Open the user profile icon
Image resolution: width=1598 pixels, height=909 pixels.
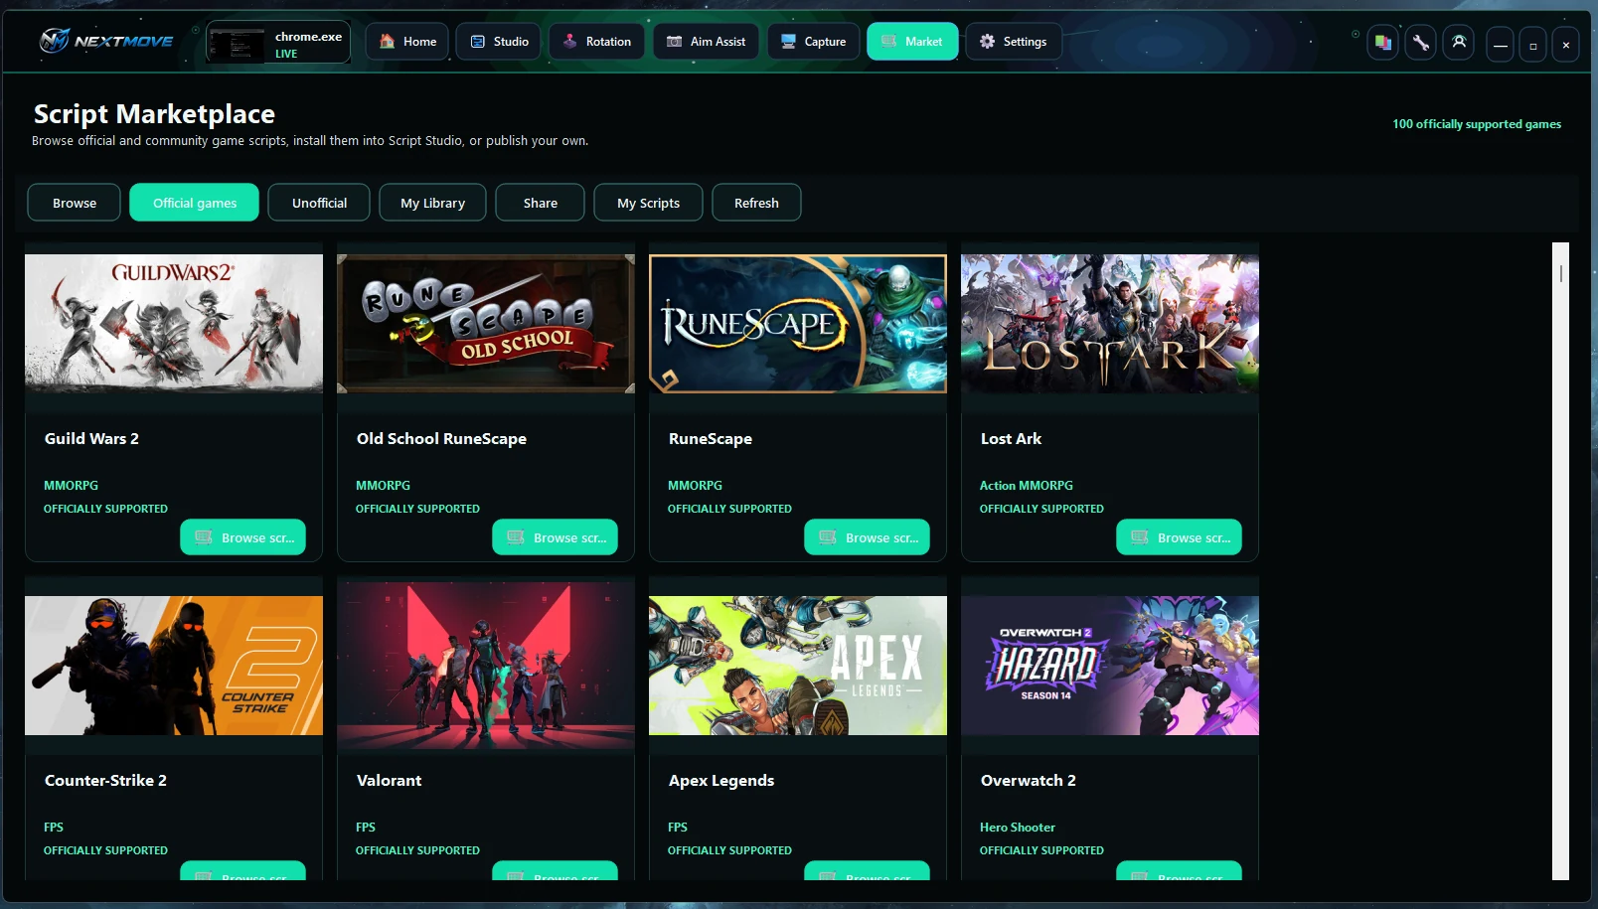coord(1459,43)
